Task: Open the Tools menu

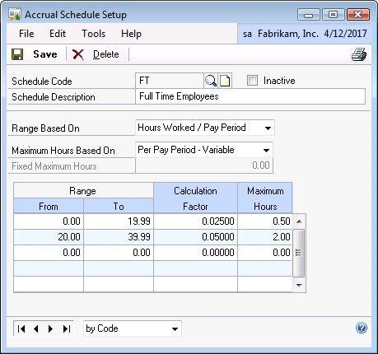Action: click(94, 34)
